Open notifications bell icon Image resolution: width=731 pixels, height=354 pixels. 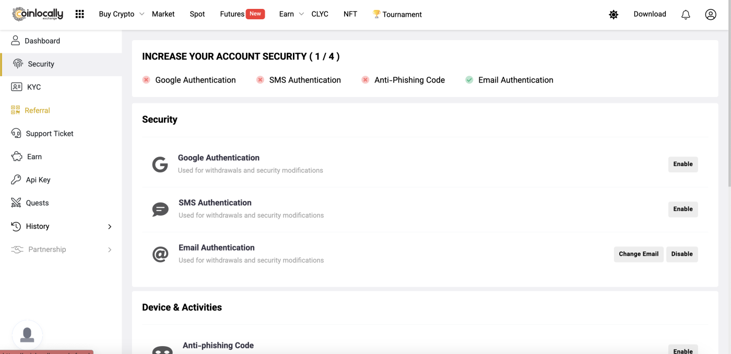coord(686,15)
